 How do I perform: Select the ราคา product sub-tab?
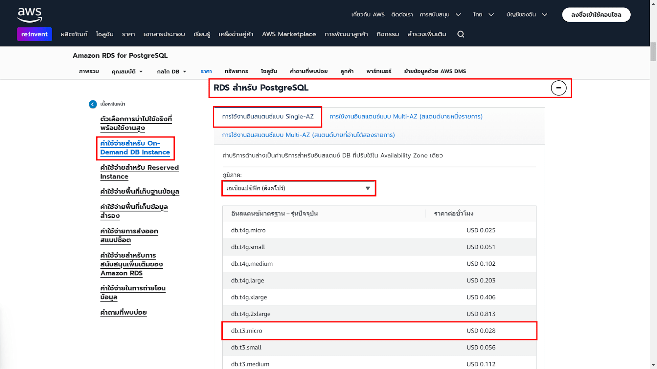(x=206, y=71)
